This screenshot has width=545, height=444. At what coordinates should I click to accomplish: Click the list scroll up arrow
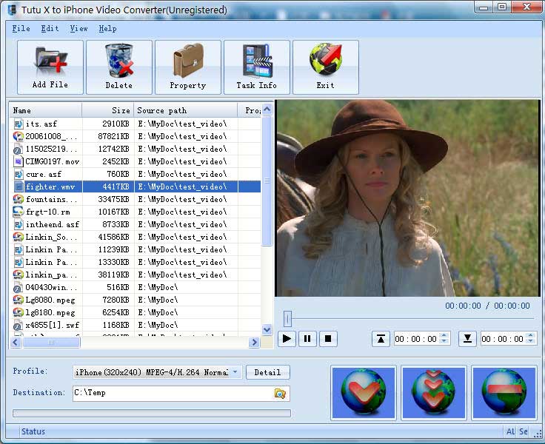coord(267,110)
